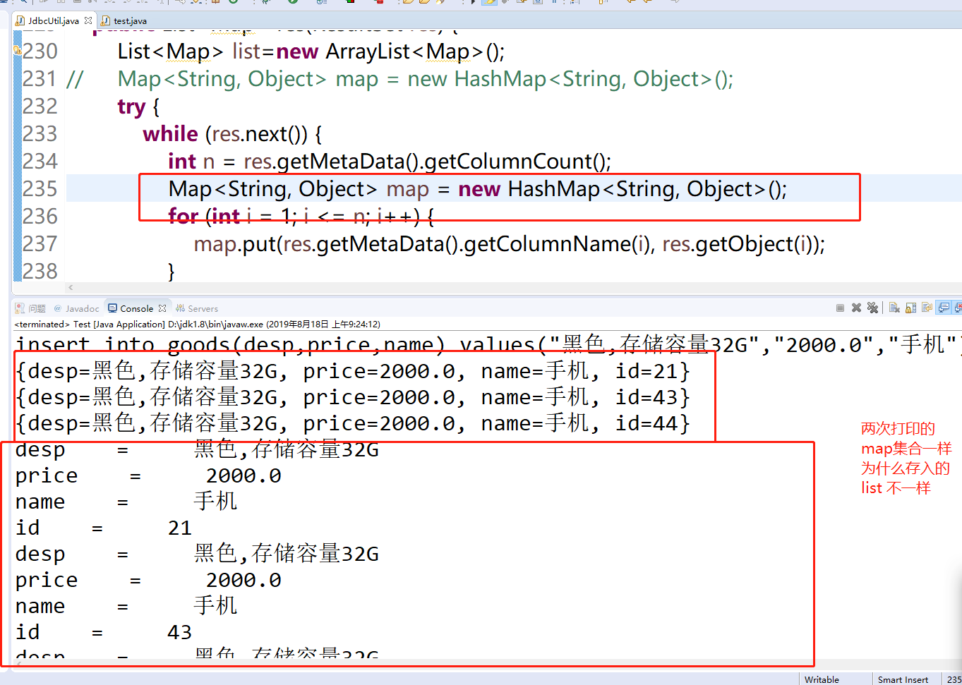
Task: Click the console line 'id = 21'
Action: tap(104, 528)
